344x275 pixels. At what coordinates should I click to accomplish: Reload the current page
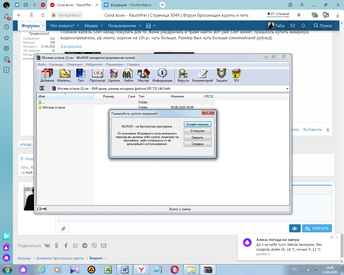pos(43,15)
